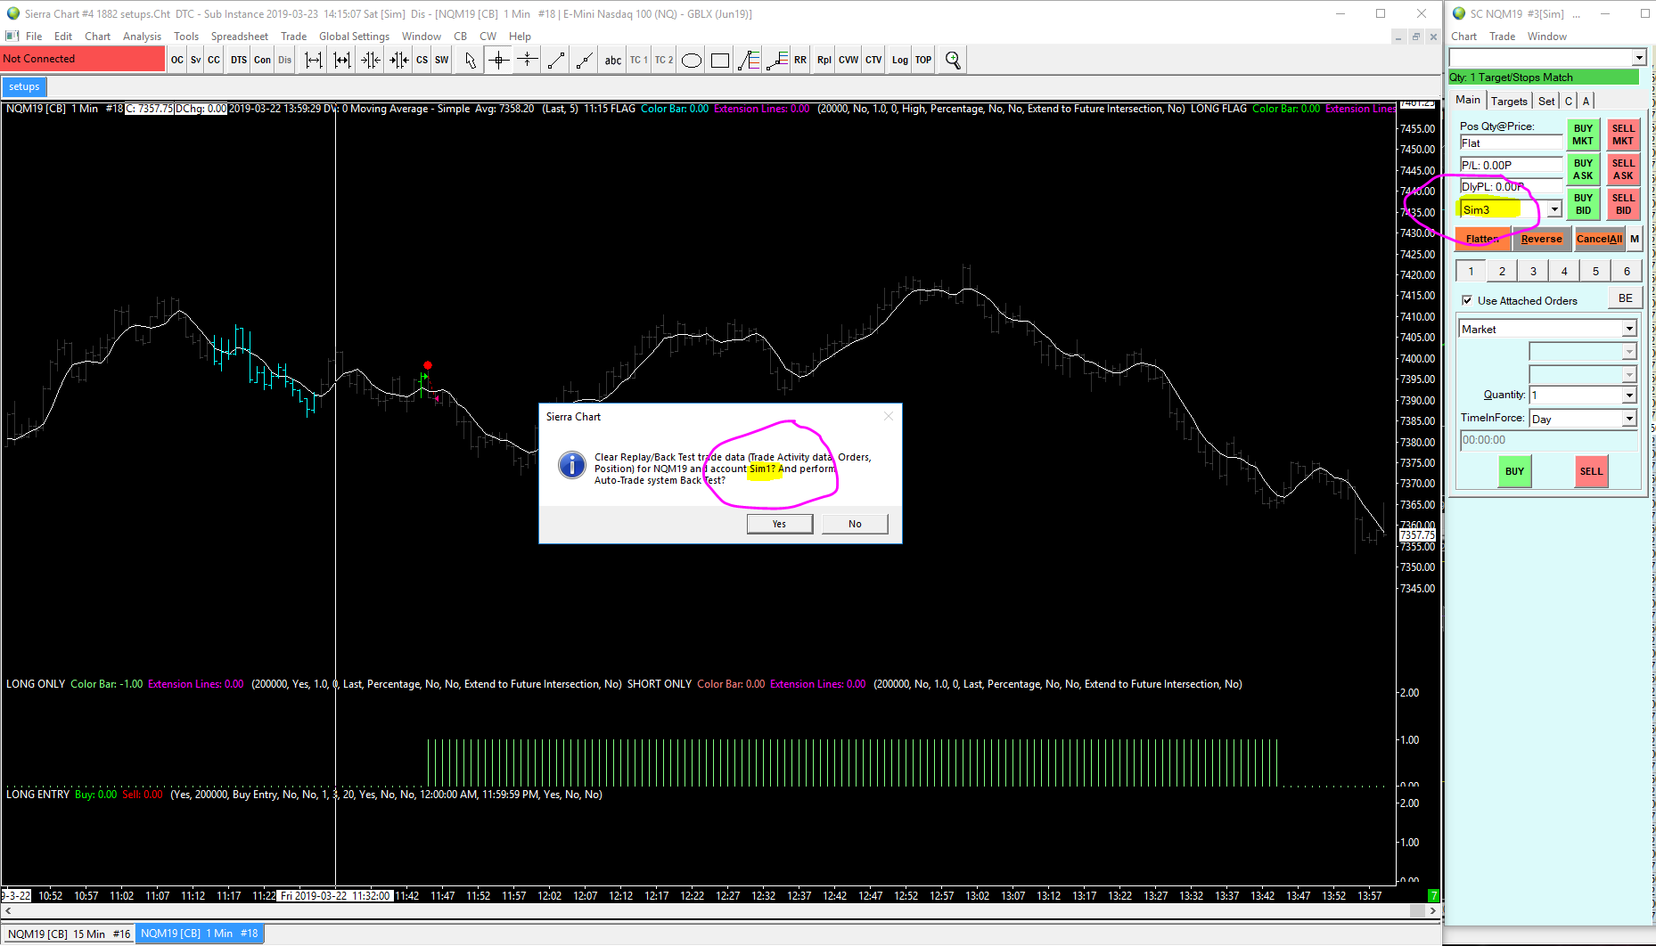Click Yes in the Sierra Chart dialog
Viewport: 1656px width, 946px height.
point(779,524)
